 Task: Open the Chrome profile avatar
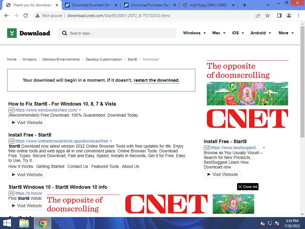tap(289, 16)
